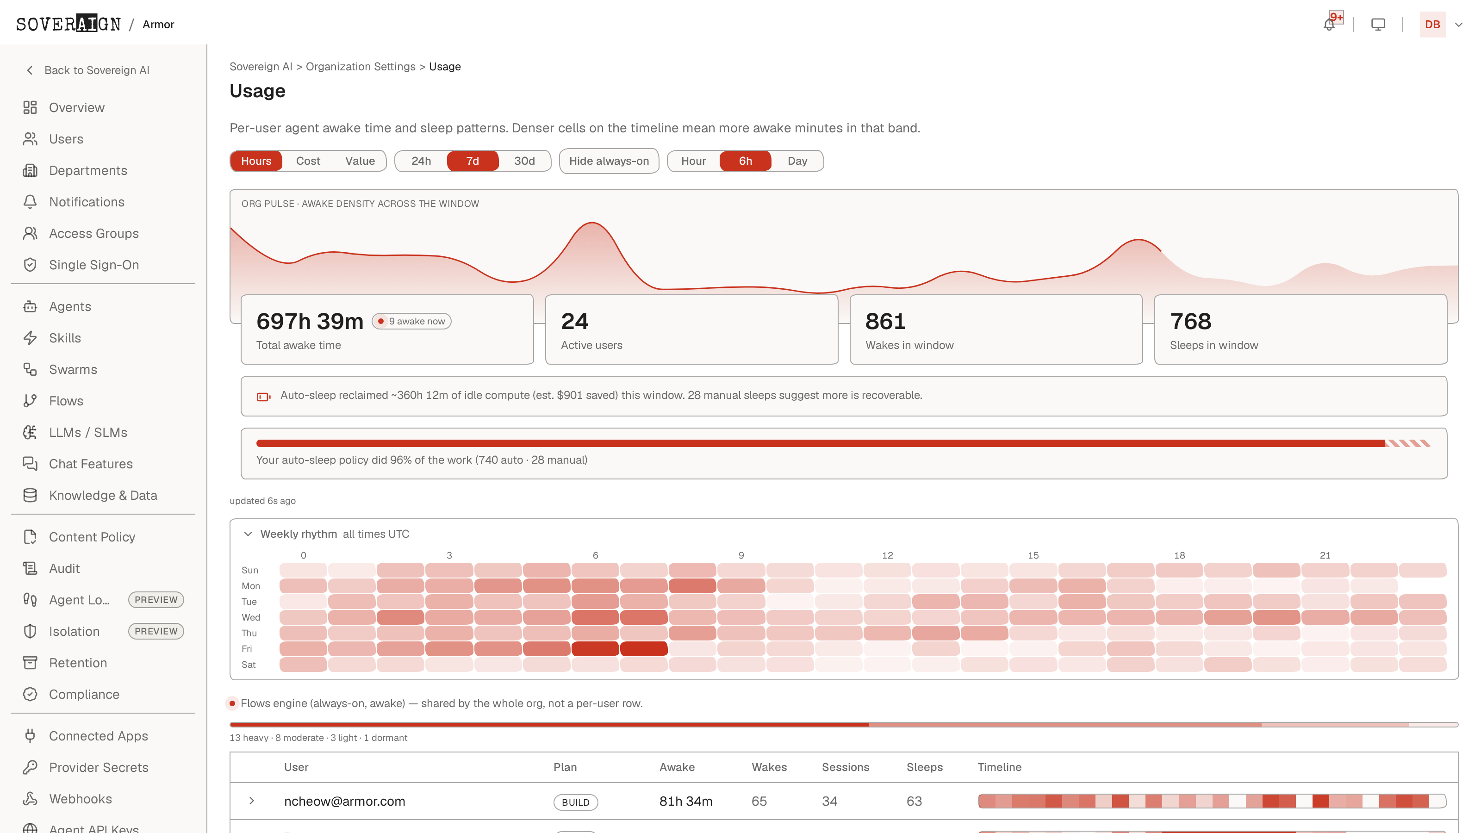The width and height of the screenshot is (1481, 833).
Task: Open the Departments building icon
Action: click(30, 171)
